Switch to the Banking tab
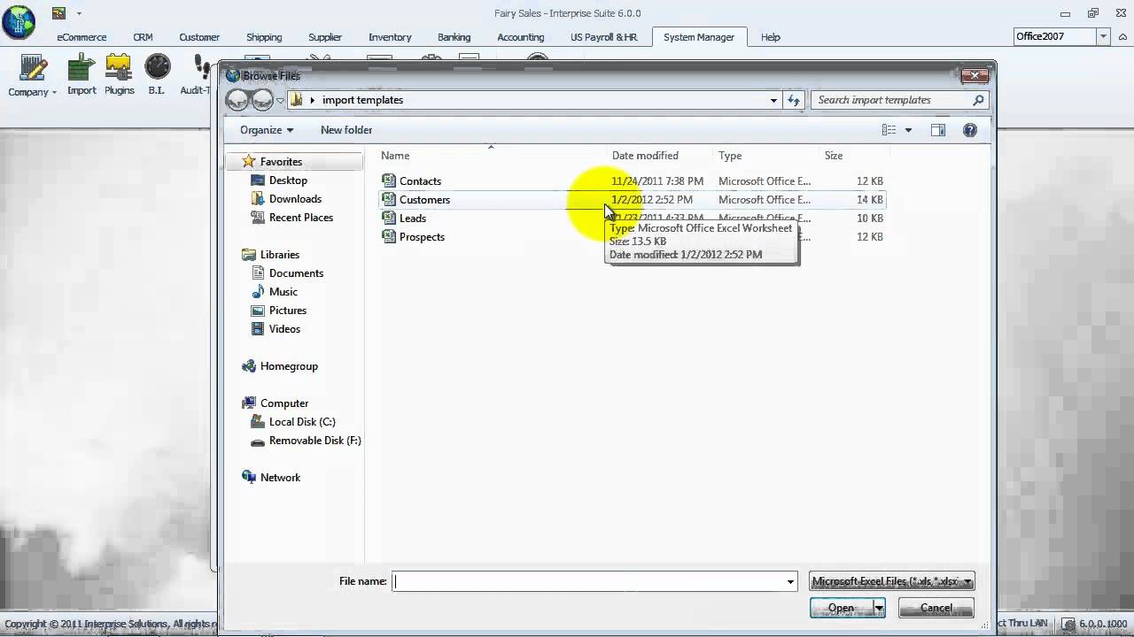This screenshot has width=1134, height=637. (454, 37)
